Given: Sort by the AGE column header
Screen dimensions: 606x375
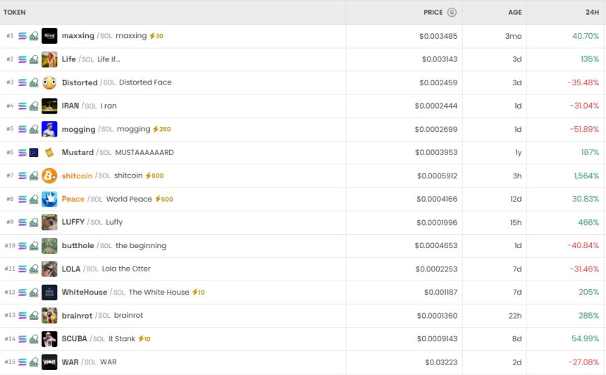Looking at the screenshot, I should click(x=515, y=13).
